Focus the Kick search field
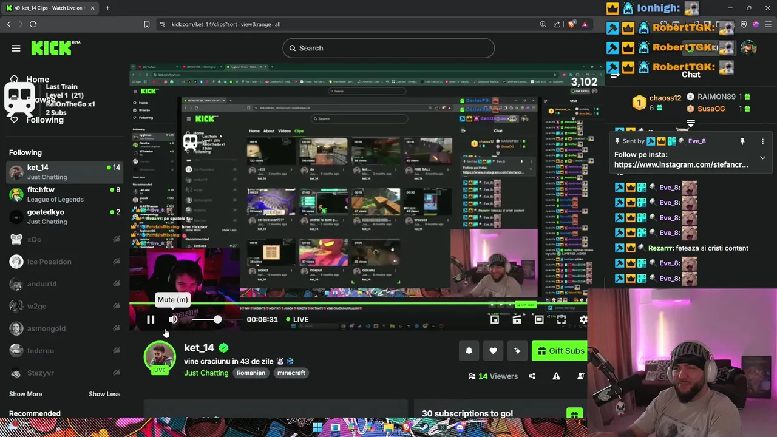The image size is (777, 437). [x=388, y=48]
